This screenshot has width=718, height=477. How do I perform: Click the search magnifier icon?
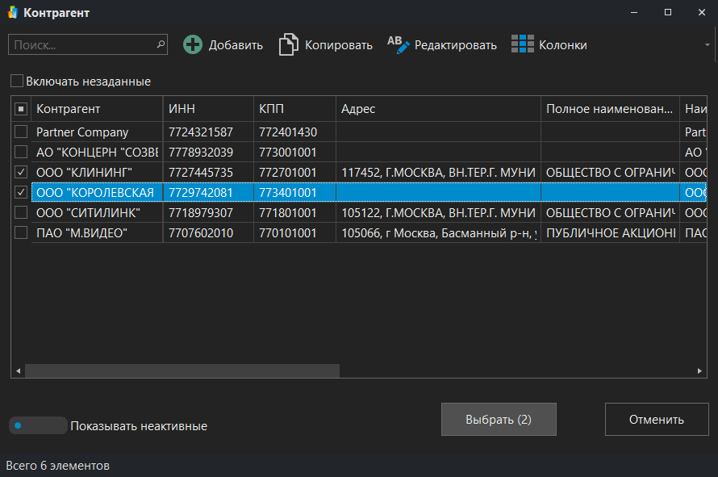[161, 44]
